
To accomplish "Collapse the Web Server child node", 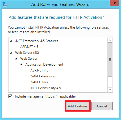I will [x=16, y=59].
